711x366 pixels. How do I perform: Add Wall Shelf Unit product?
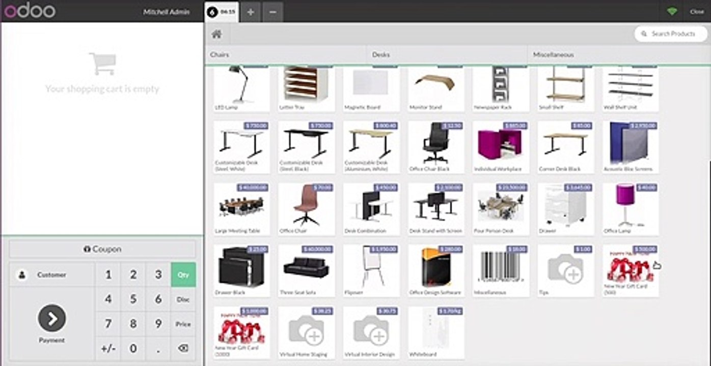[631, 89]
